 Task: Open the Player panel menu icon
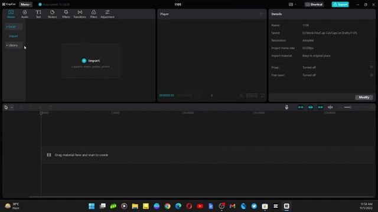pyautogui.click(x=262, y=14)
